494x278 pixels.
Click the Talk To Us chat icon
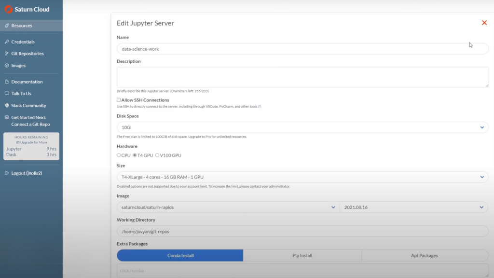tap(7, 93)
